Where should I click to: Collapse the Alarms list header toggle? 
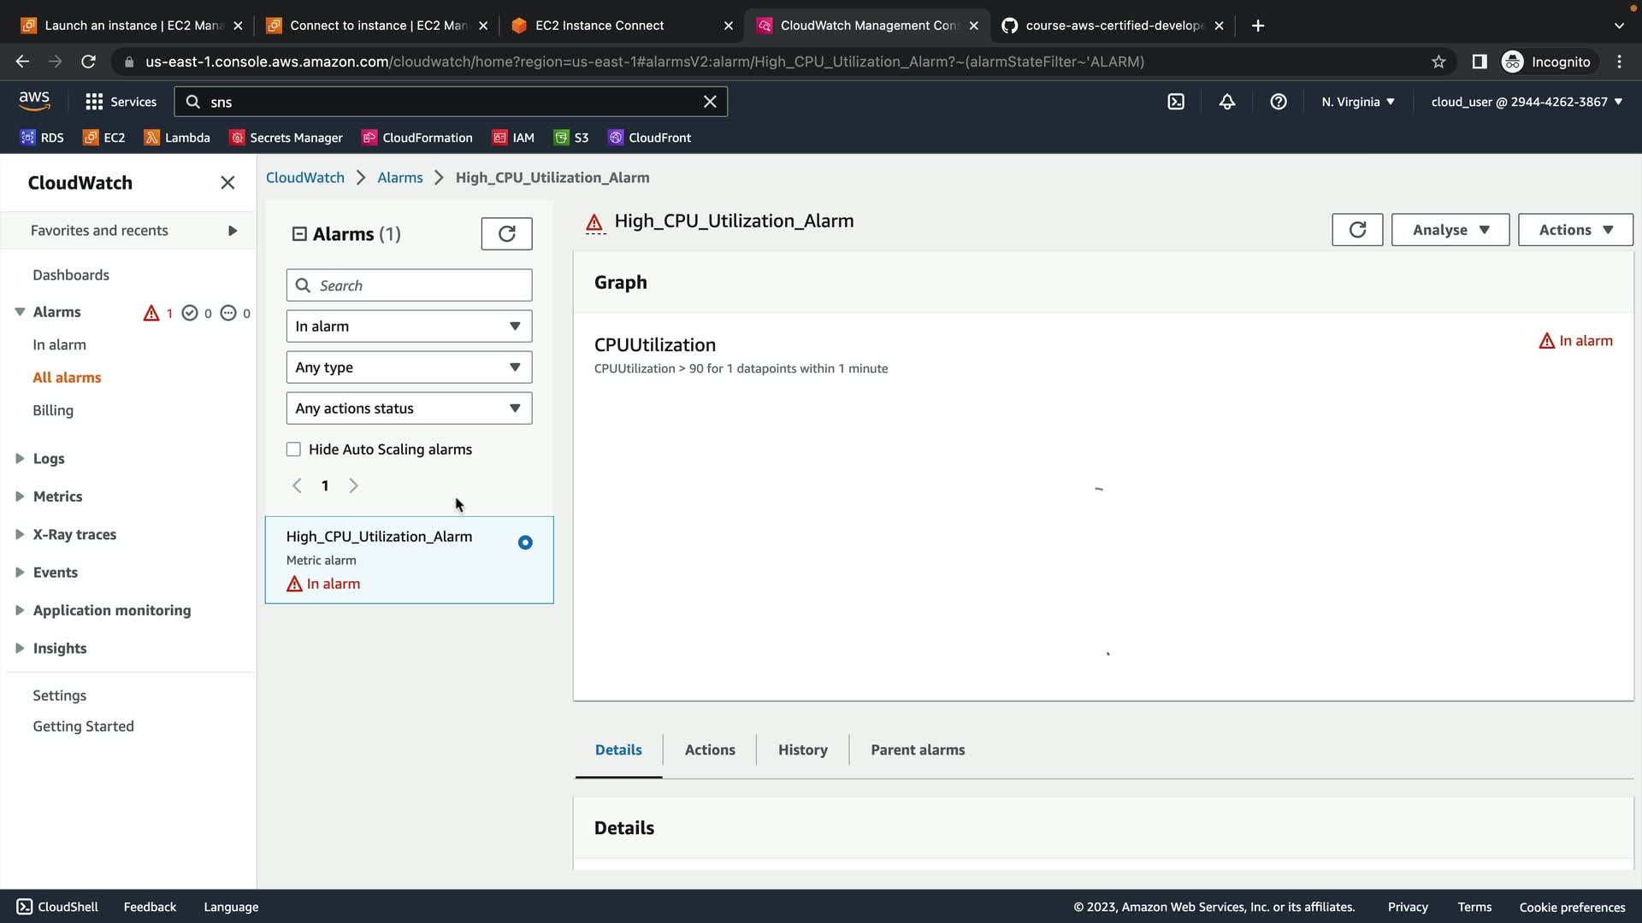coord(299,234)
